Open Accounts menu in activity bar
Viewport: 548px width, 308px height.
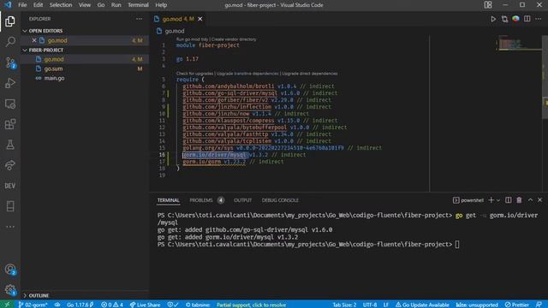point(10,269)
